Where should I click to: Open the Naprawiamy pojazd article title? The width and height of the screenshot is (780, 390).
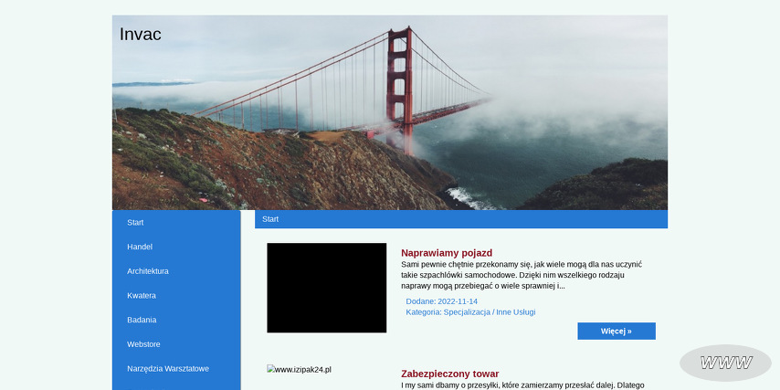(x=447, y=253)
